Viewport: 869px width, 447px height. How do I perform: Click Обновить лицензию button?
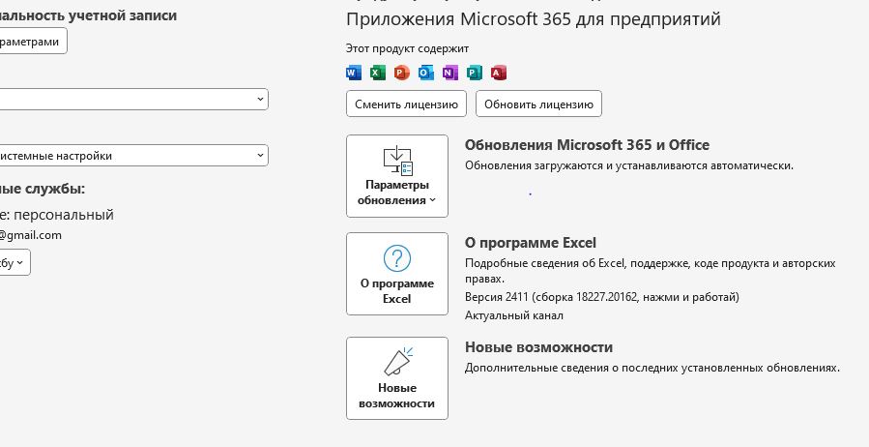click(538, 104)
